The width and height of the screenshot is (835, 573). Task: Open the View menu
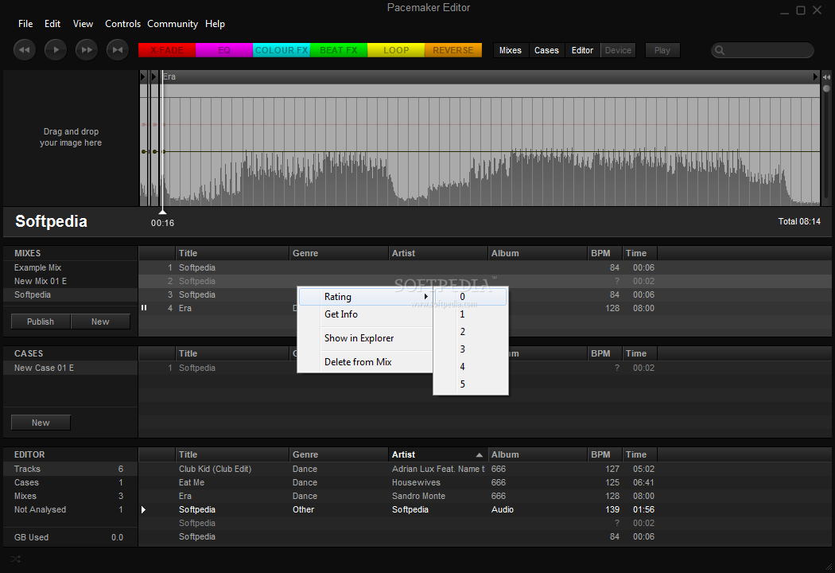coord(83,23)
